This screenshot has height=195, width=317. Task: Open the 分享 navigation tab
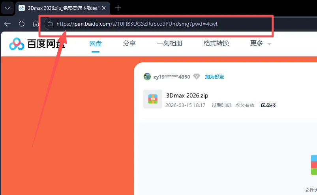pos(129,43)
